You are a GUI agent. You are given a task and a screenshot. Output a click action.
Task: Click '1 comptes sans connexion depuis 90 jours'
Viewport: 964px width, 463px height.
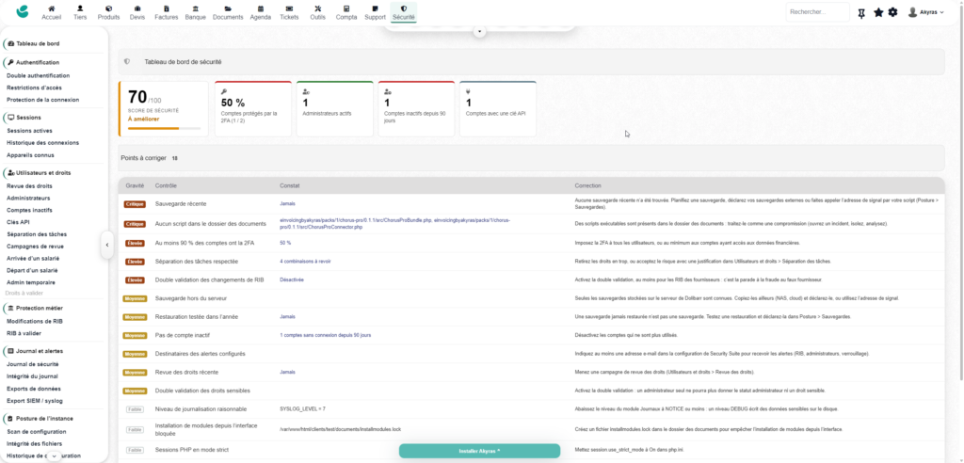coord(325,335)
